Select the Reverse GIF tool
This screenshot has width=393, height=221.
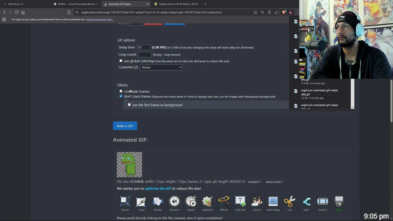click(174, 204)
